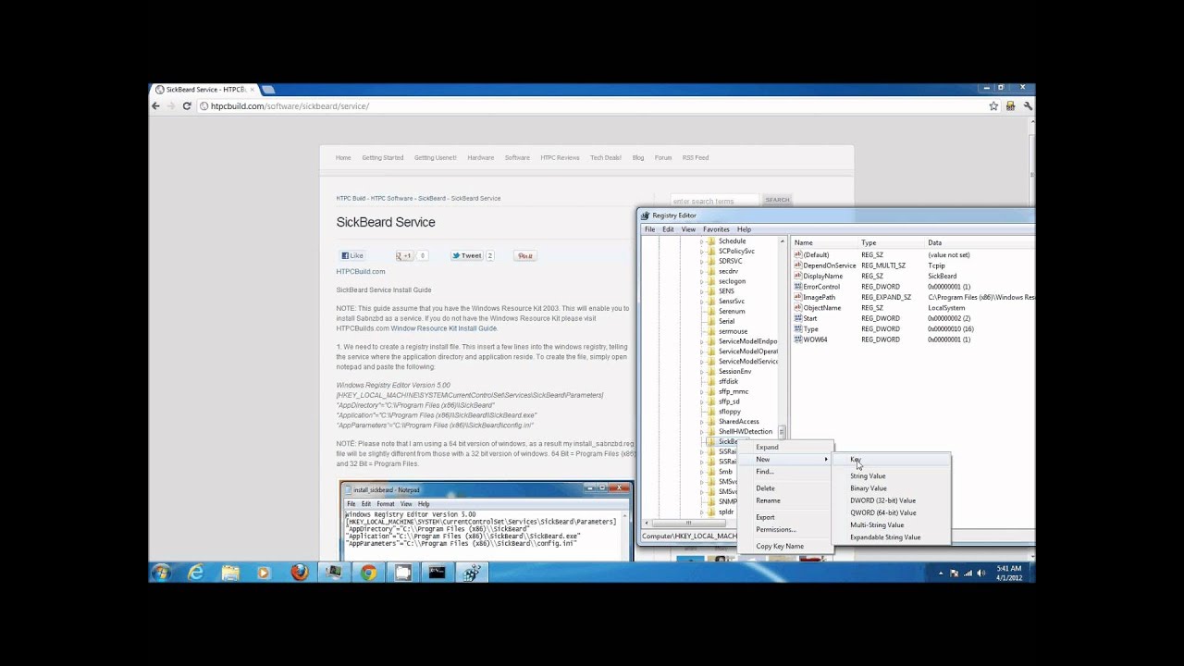Click the Chrome back arrow
Image resolution: width=1184 pixels, height=666 pixels.
[155, 106]
